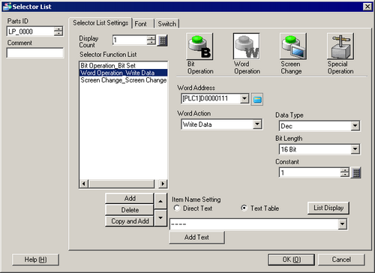Expand the Data Type dropdown
This screenshot has width=375, height=273.
click(355, 126)
